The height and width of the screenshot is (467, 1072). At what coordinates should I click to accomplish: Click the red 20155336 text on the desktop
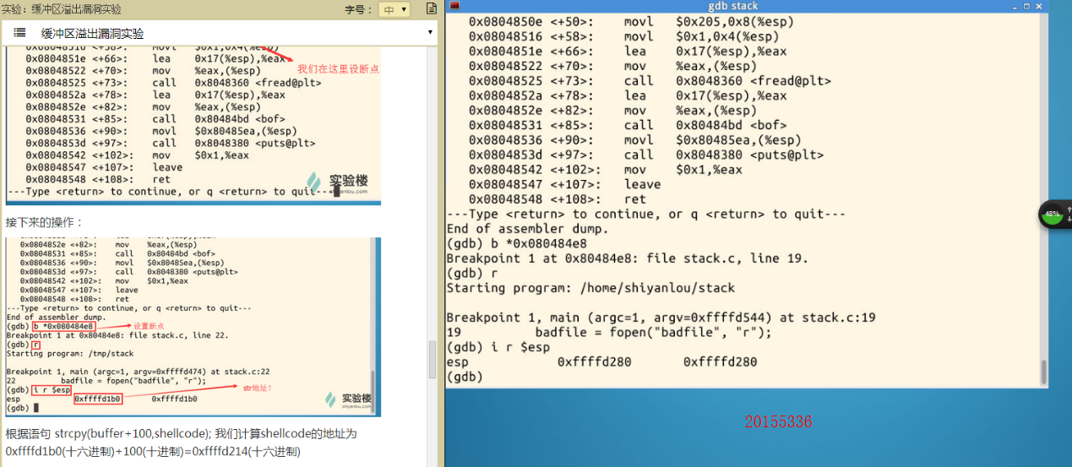[x=778, y=421]
